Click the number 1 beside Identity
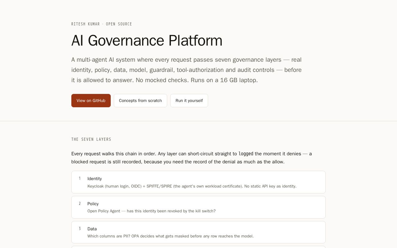The height and width of the screenshot is (248, 397). pyautogui.click(x=80, y=179)
